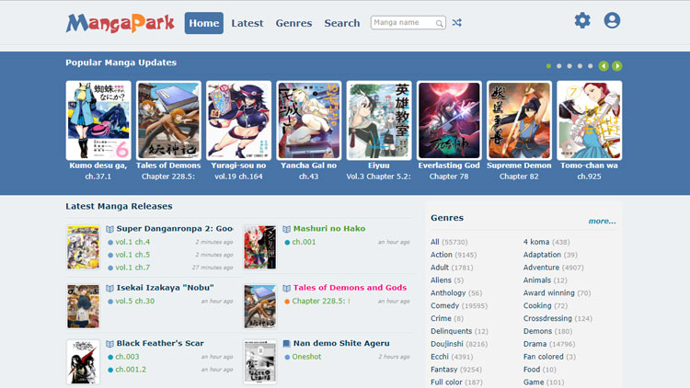Select the fifth carousel page dot
690x388 pixels.
coord(591,66)
